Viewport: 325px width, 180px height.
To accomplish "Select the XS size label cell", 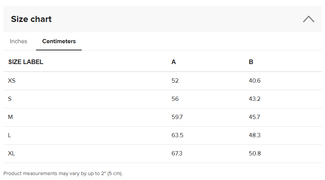I will pos(12,81).
